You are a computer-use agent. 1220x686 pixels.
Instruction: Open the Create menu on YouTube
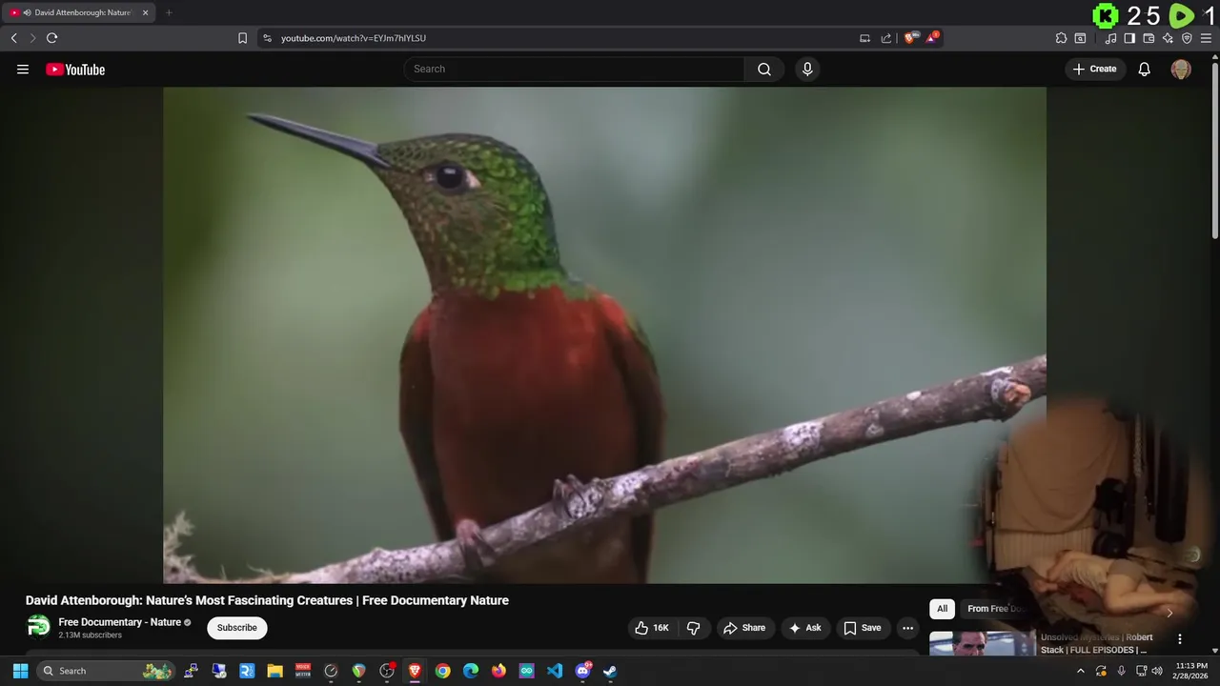coord(1095,69)
